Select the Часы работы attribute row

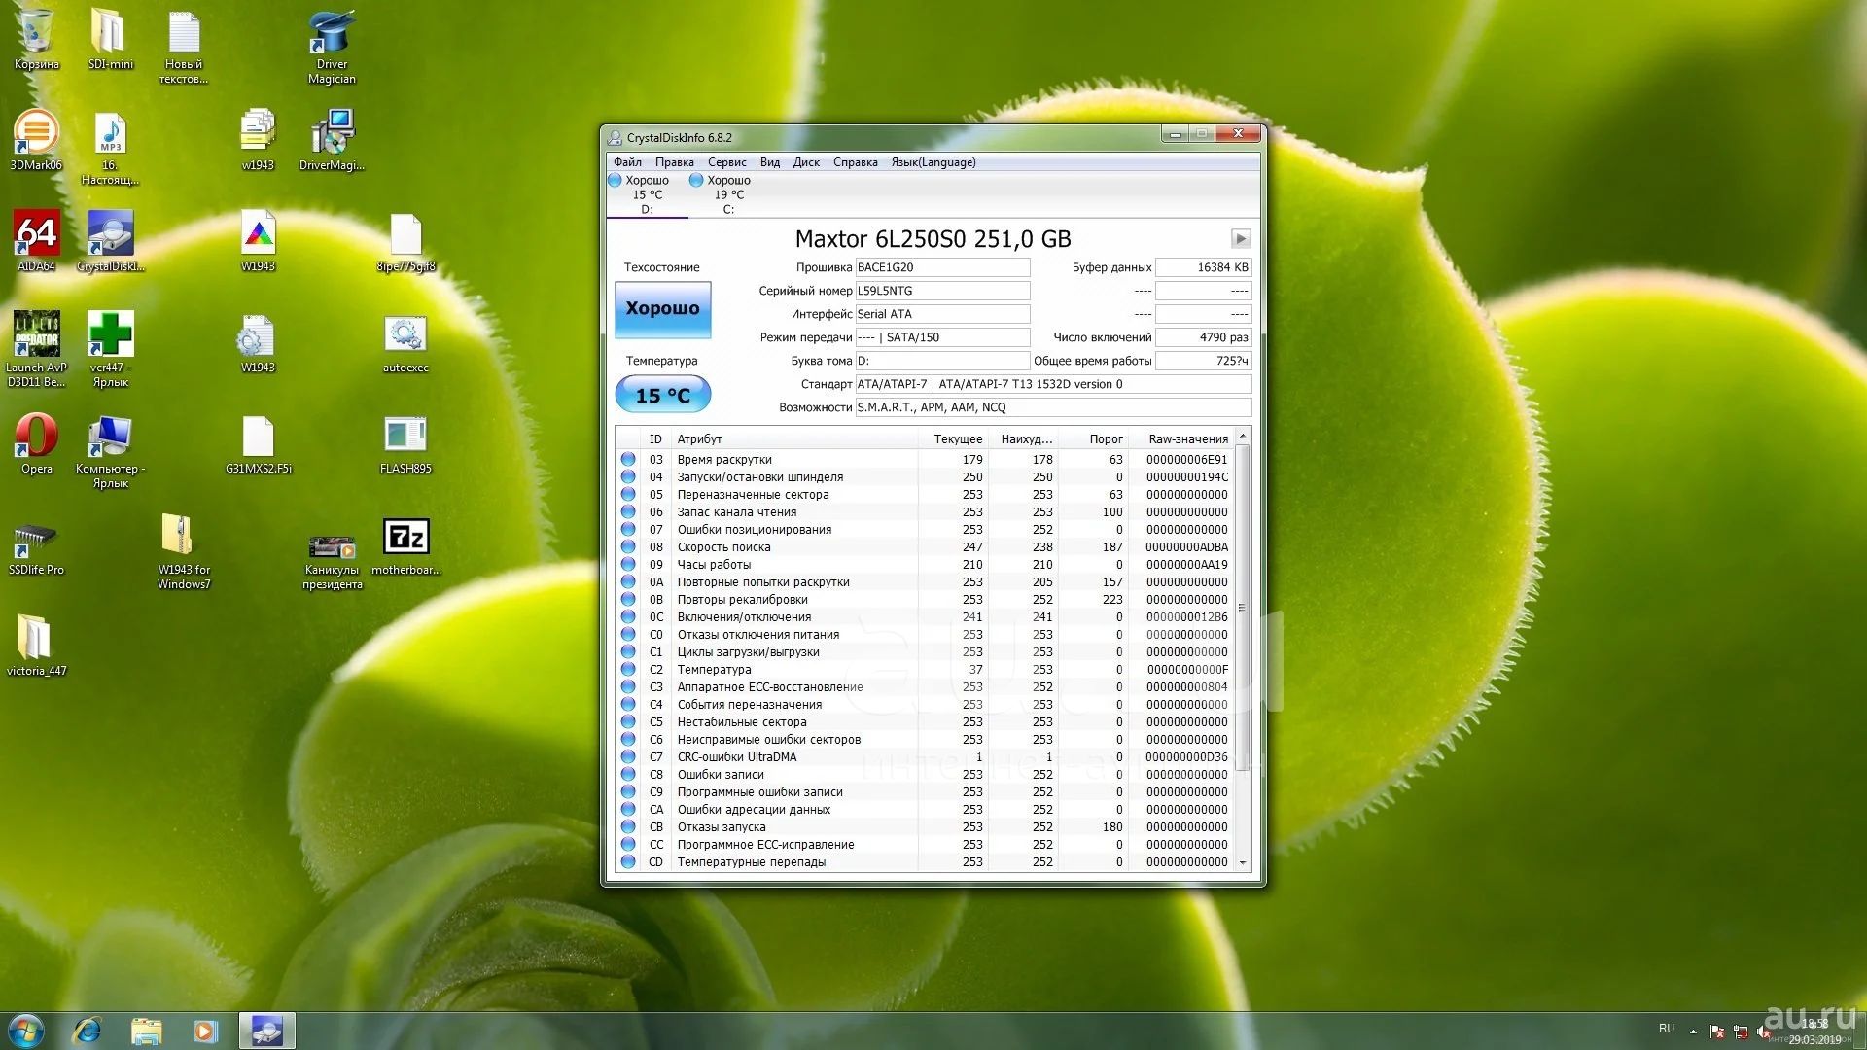pyautogui.click(x=925, y=565)
